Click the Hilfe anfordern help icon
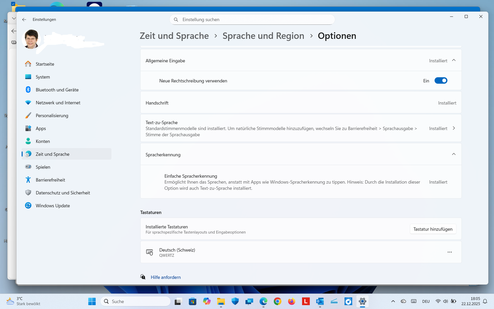 point(143,277)
